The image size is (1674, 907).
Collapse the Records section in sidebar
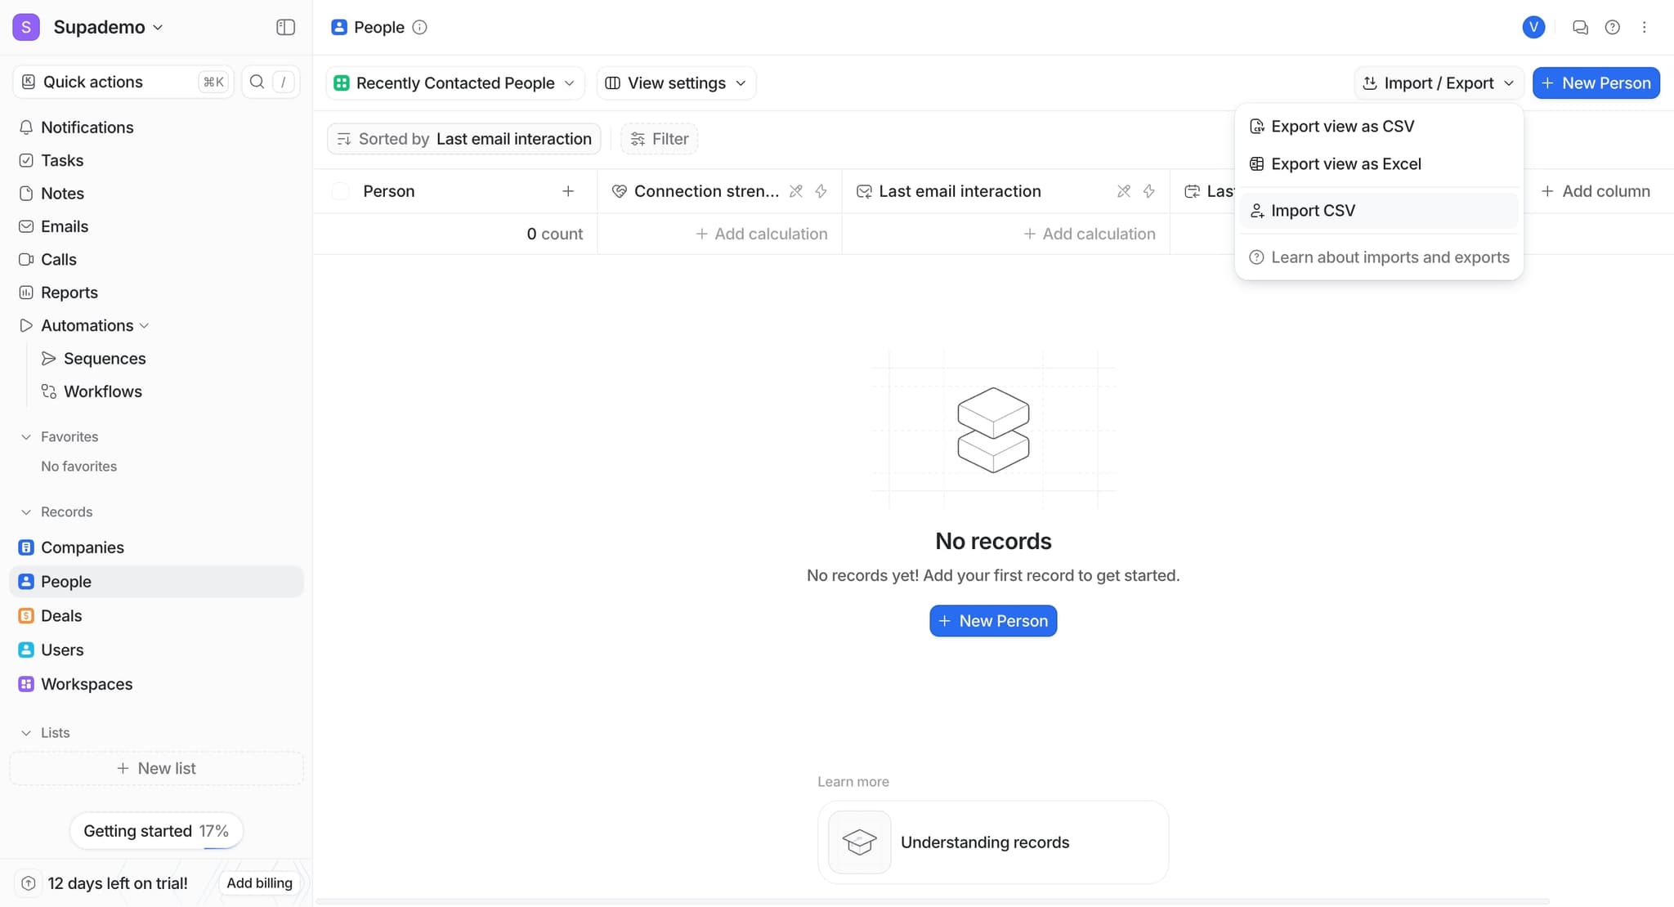pyautogui.click(x=26, y=512)
